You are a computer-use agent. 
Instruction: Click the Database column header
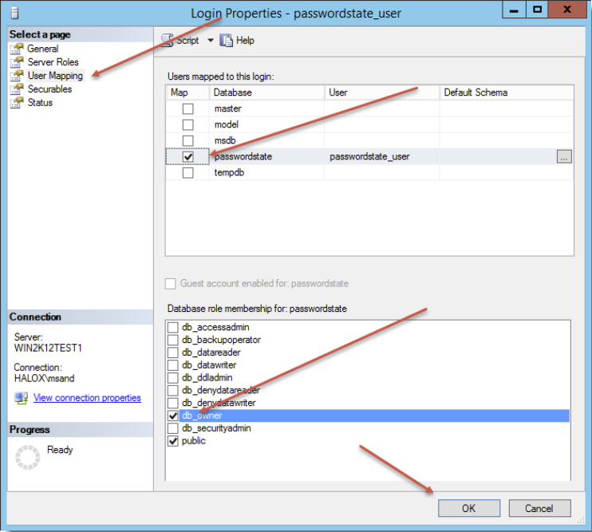[267, 93]
